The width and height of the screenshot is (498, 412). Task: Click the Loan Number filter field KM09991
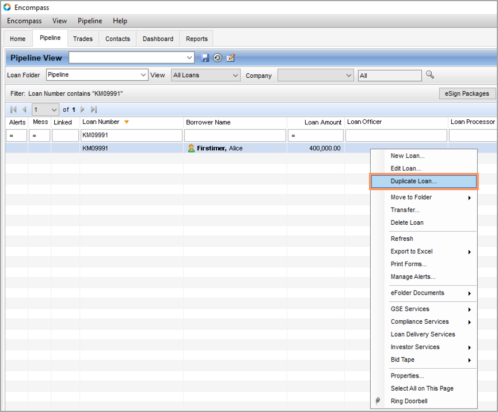131,135
